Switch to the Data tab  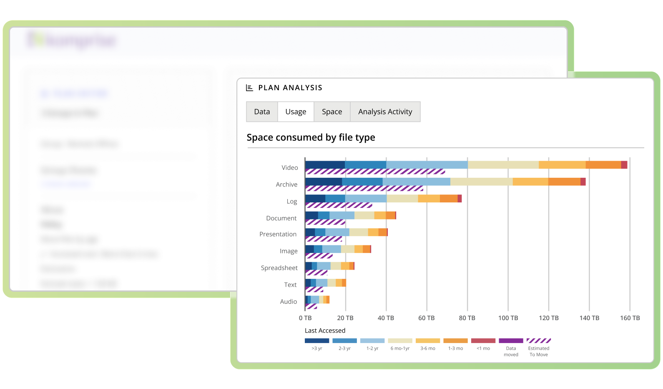[262, 112]
